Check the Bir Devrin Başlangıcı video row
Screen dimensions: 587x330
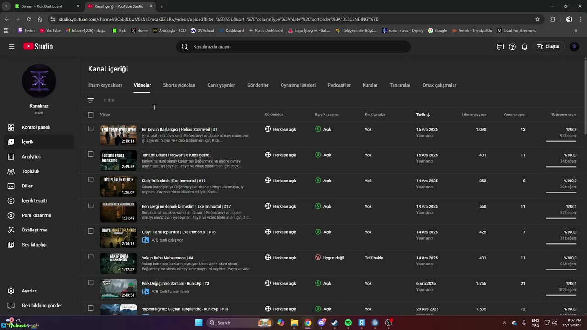click(90, 128)
